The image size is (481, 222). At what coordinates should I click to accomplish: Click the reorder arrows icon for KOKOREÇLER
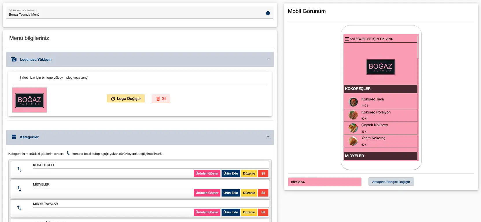tap(19, 169)
